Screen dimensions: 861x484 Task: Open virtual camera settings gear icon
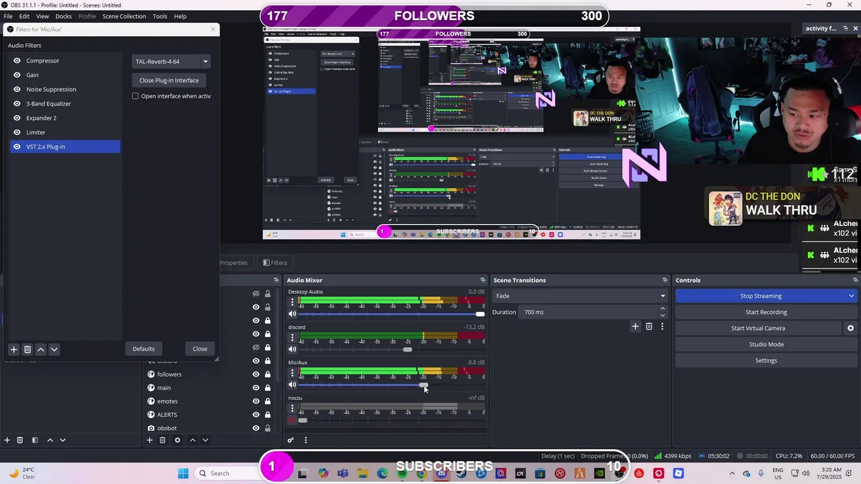click(x=850, y=328)
